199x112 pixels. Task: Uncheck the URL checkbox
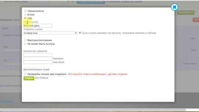pos(25,18)
